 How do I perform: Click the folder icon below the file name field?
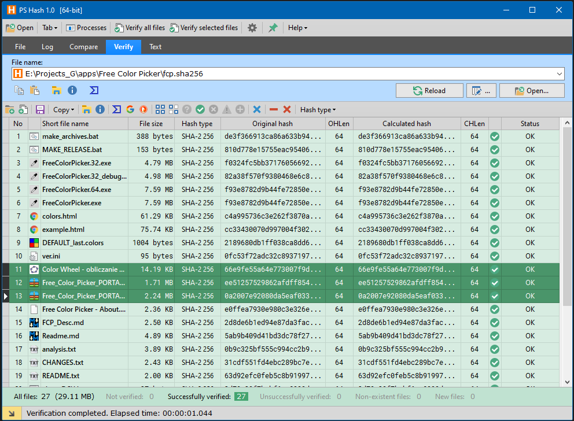tap(56, 90)
